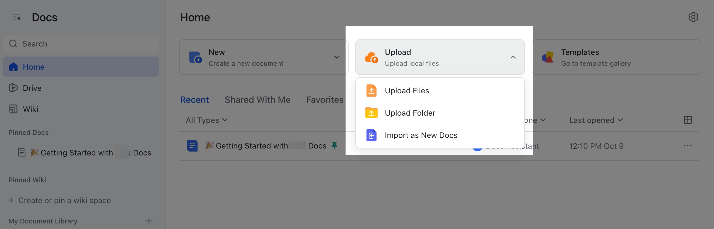Screen dimensions: 714x229
Task: Open Drive in the sidebar
Action: [x=81, y=88]
